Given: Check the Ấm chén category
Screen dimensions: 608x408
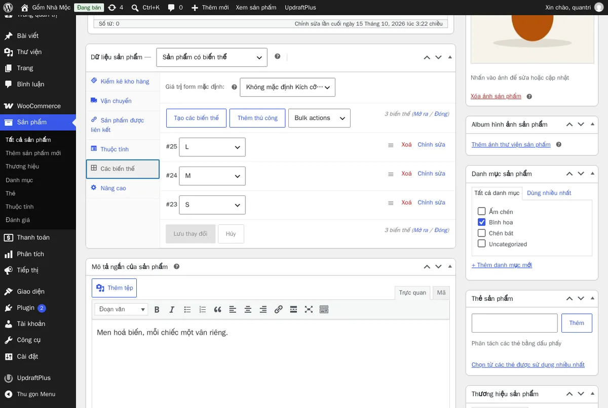Looking at the screenshot, I should tap(482, 212).
